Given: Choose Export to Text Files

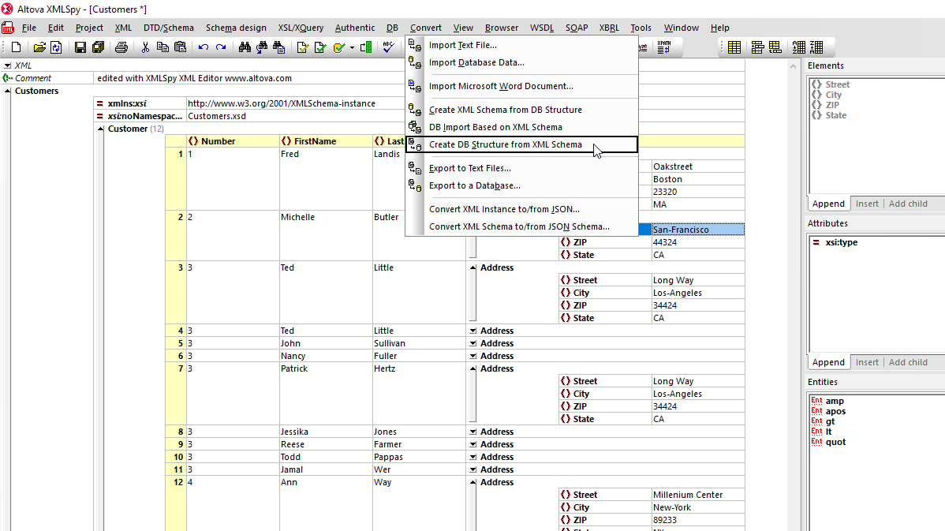Looking at the screenshot, I should (522, 168).
